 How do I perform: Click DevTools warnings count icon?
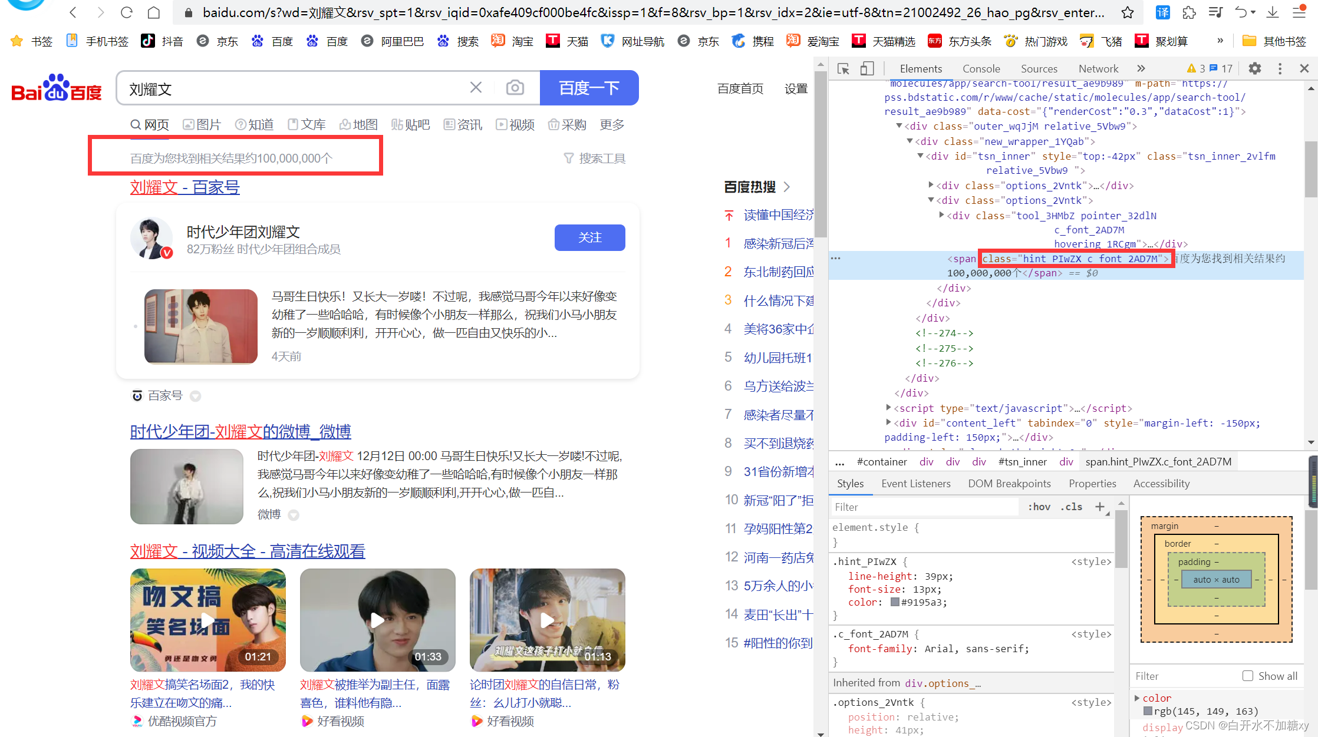(x=1197, y=69)
